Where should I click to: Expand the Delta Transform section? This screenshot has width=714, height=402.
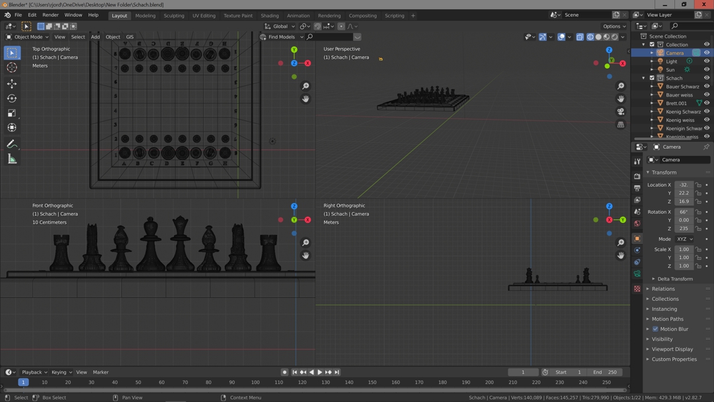(x=674, y=279)
